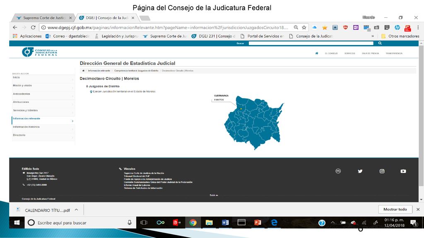Click the Escribe aquí para buscar box
This screenshot has width=424, height=238.
tap(81, 223)
